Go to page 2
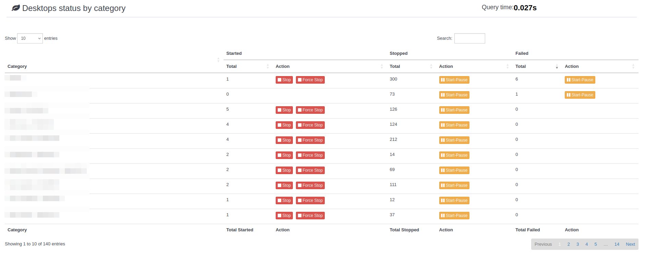645x256 pixels. (x=569, y=244)
